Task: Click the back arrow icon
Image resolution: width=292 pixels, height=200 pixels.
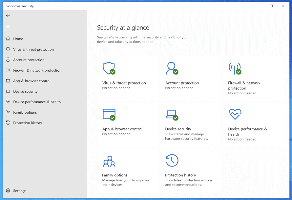Action: point(8,15)
